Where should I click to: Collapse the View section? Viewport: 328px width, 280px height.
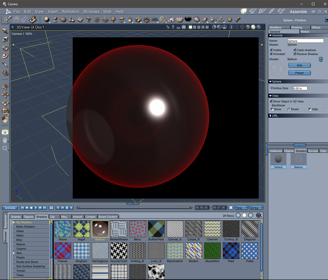pos(270,96)
